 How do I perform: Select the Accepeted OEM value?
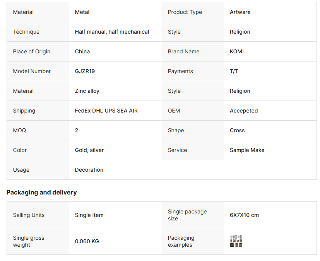coord(244,111)
